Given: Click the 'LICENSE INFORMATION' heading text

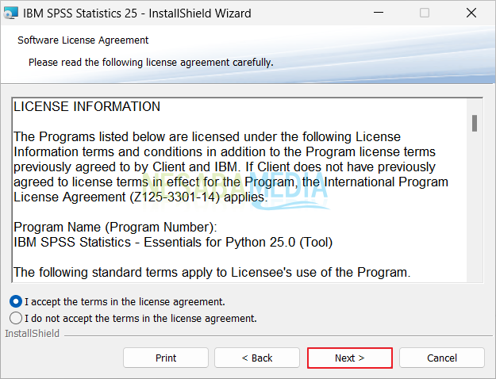Looking at the screenshot, I should point(87,106).
